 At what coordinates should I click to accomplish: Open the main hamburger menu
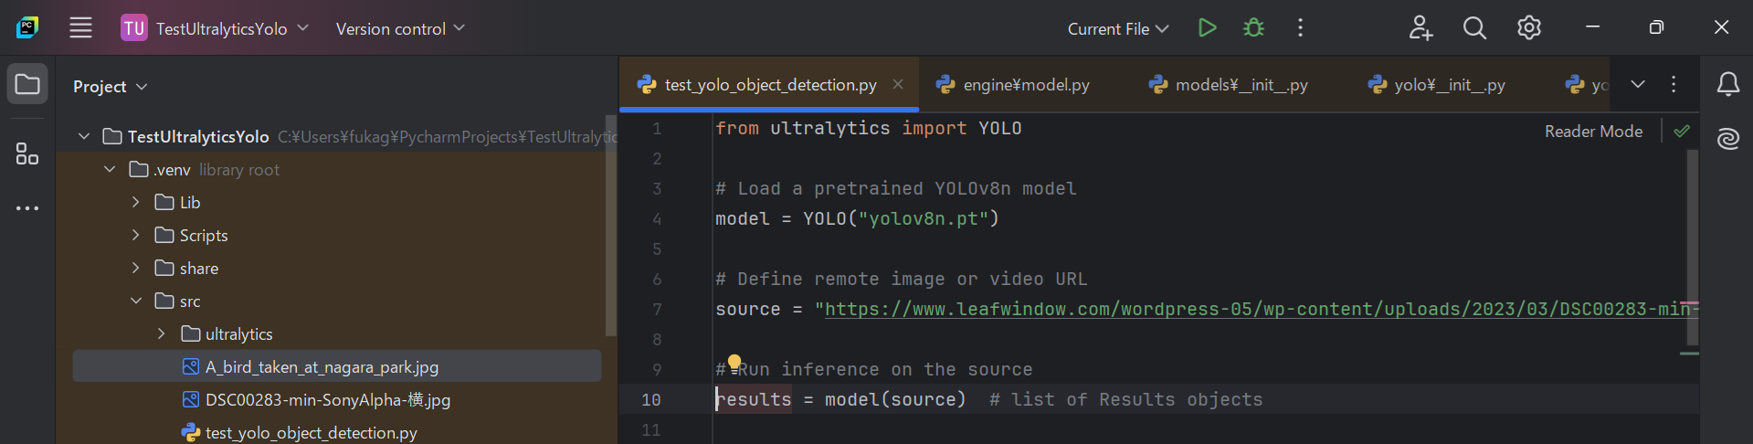click(x=80, y=28)
